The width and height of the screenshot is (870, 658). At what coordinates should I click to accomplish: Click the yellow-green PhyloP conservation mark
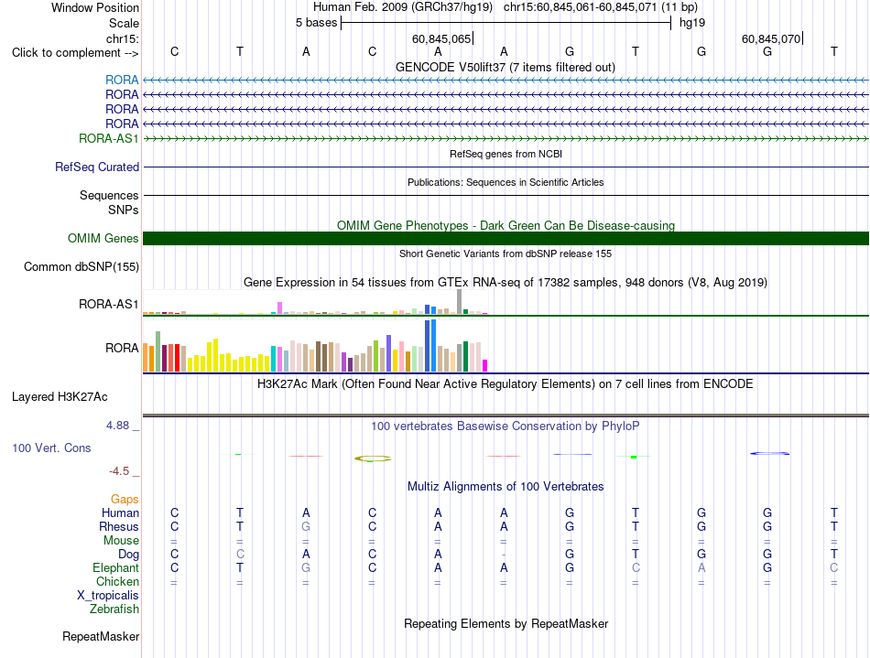pyautogui.click(x=373, y=458)
